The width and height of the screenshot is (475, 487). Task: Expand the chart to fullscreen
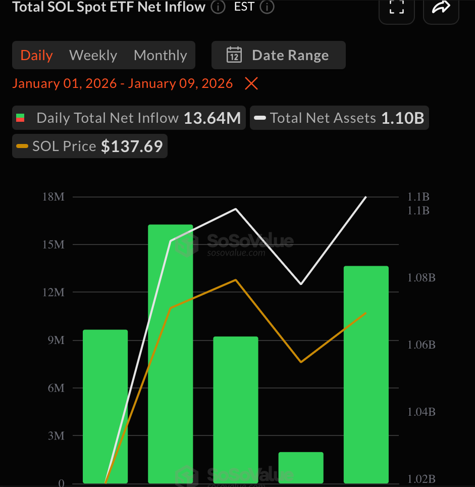pyautogui.click(x=397, y=7)
